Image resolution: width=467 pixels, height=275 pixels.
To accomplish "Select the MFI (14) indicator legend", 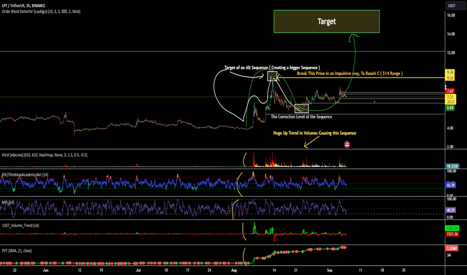I will (x=8, y=202).
